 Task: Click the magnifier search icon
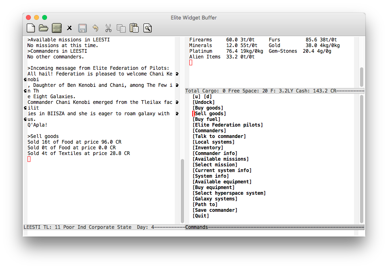(x=147, y=28)
